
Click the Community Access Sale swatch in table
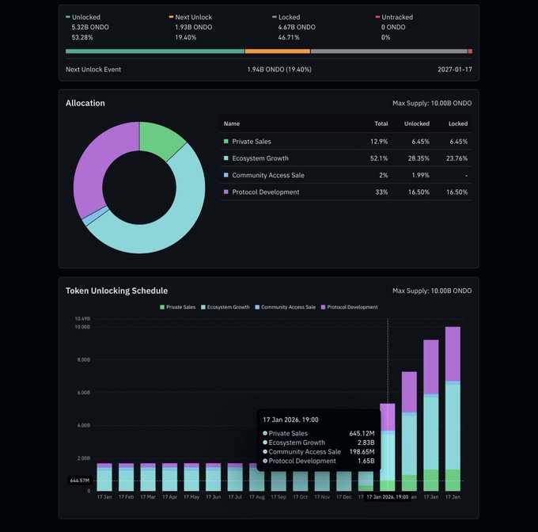point(225,175)
